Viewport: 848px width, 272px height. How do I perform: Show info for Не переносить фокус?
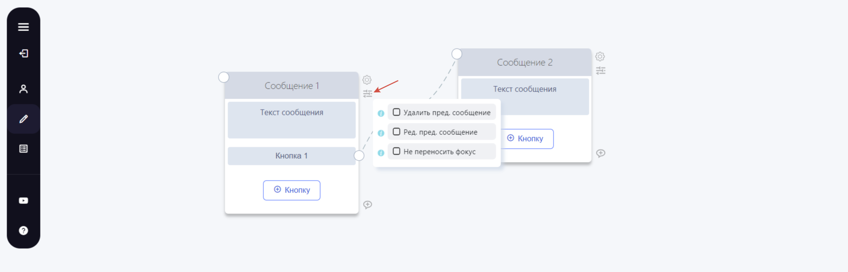click(x=381, y=153)
